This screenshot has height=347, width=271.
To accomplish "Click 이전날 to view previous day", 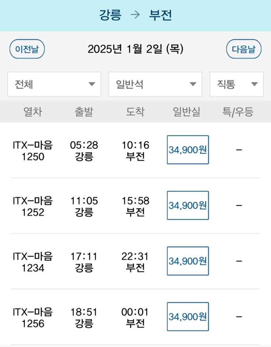I will pos(27,49).
